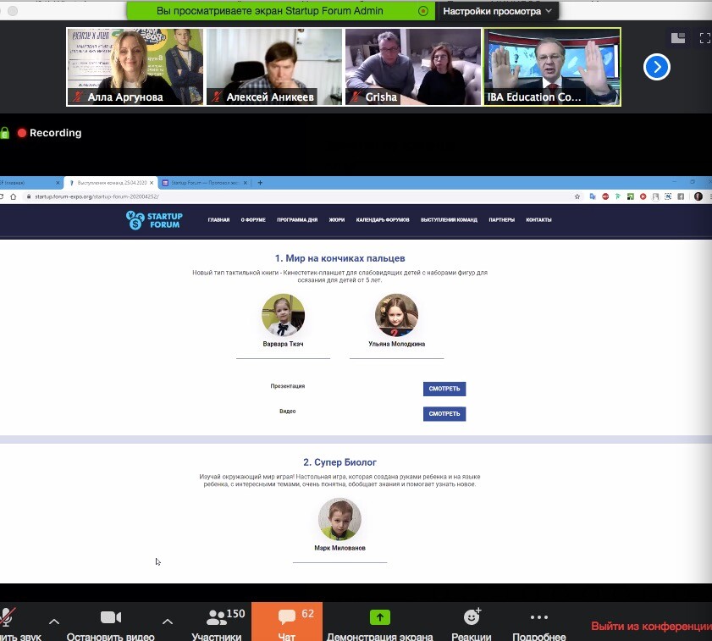This screenshot has width=712, height=641.
Task: Switch gallery view layout icon
Action: (x=677, y=38)
